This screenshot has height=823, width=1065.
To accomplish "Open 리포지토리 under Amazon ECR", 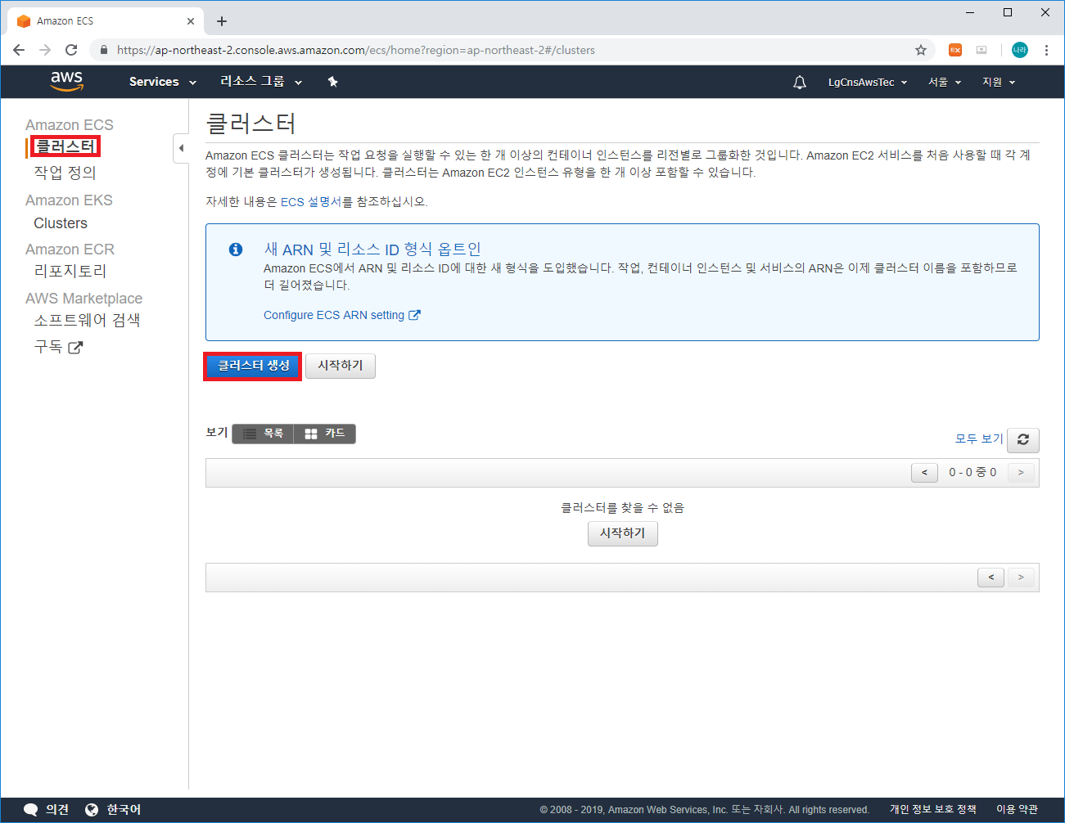I will 70,271.
